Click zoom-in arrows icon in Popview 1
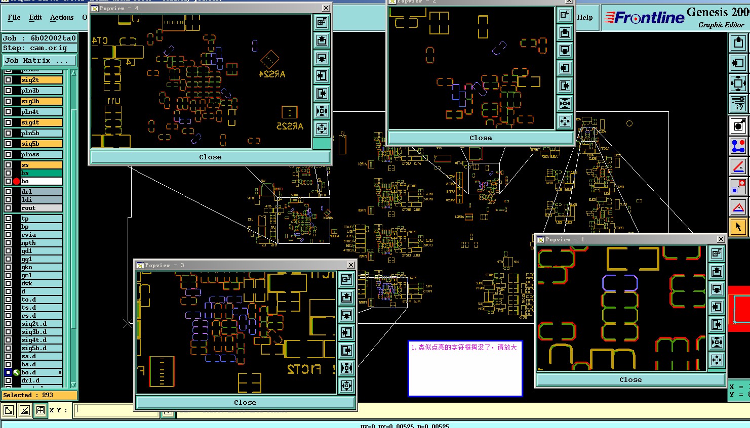The image size is (750, 428). [717, 342]
